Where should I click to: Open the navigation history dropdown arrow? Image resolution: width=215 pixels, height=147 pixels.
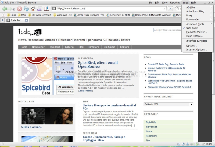pos(14,9)
